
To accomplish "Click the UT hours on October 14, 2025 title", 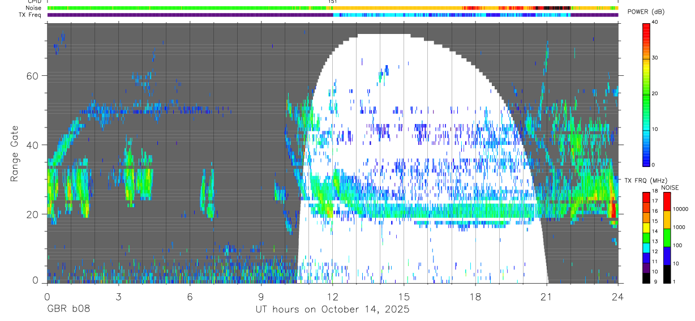I will [x=332, y=310].
